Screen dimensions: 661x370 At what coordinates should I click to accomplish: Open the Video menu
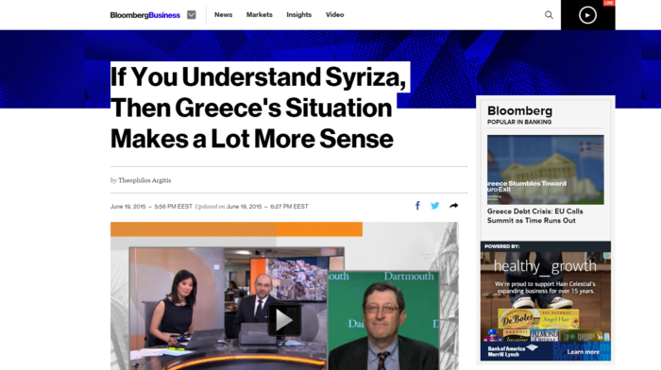pyautogui.click(x=334, y=15)
